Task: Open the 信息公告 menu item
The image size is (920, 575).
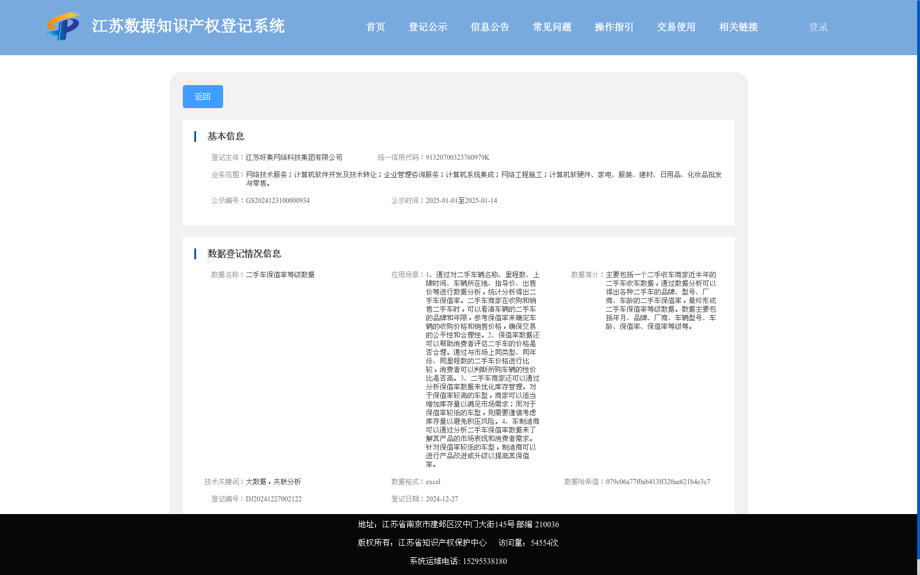Action: 490,27
